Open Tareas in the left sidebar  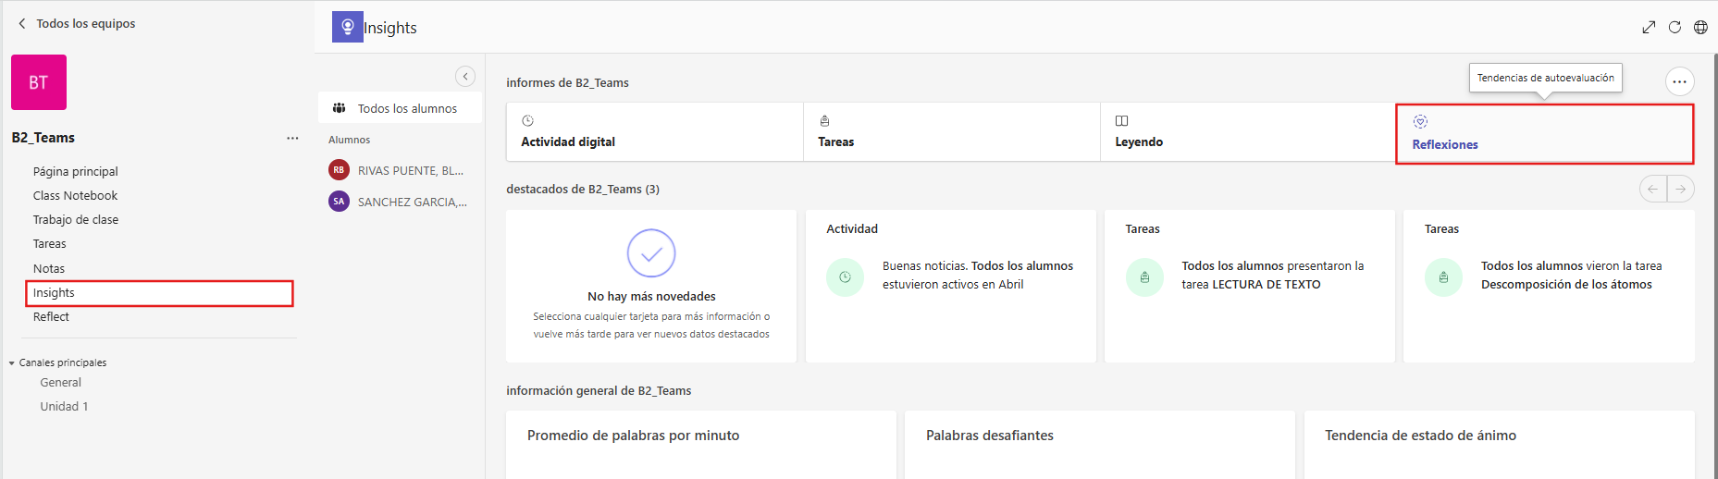coord(50,244)
